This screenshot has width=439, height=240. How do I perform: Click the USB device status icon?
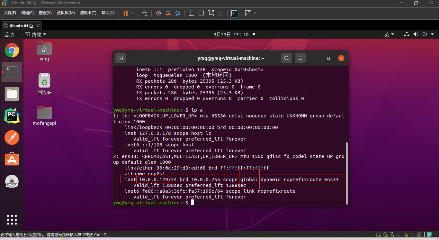click(x=419, y=235)
